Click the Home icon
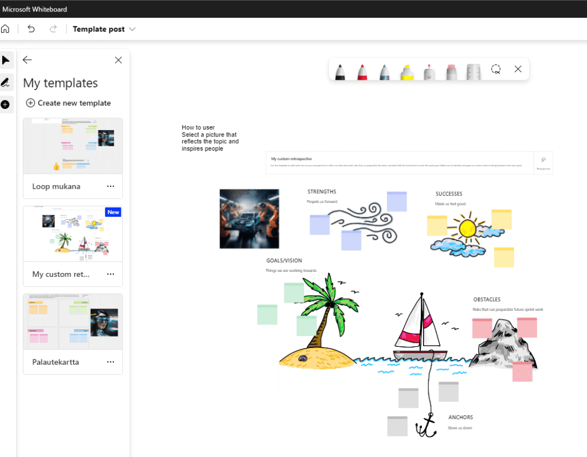The height and width of the screenshot is (457, 587). tap(6, 29)
